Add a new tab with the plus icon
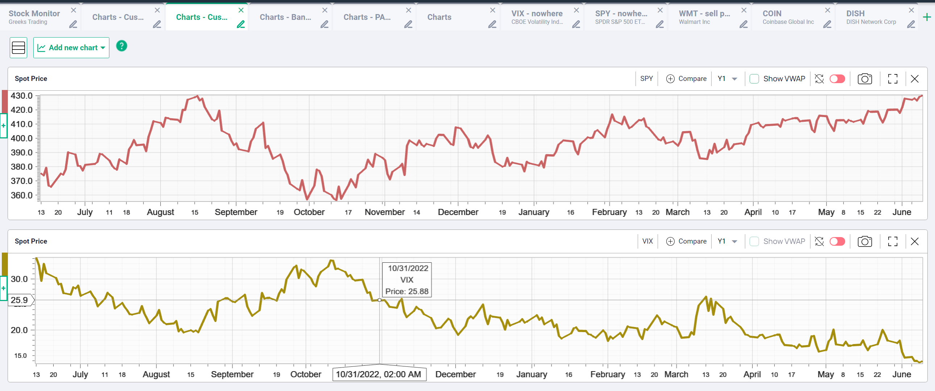The width and height of the screenshot is (935, 391). click(927, 17)
